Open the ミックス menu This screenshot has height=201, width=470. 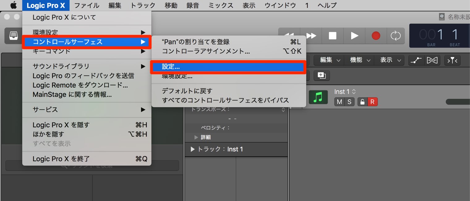[x=221, y=5]
